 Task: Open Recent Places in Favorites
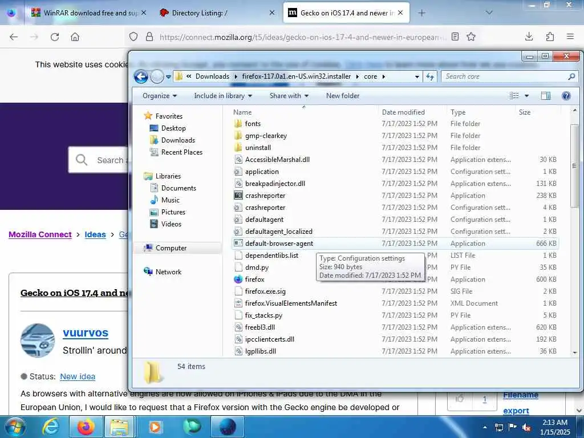tap(181, 152)
